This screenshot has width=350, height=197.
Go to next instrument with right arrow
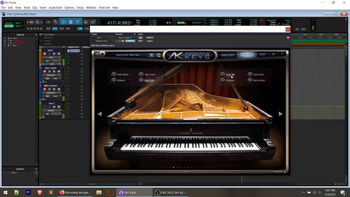[281, 114]
